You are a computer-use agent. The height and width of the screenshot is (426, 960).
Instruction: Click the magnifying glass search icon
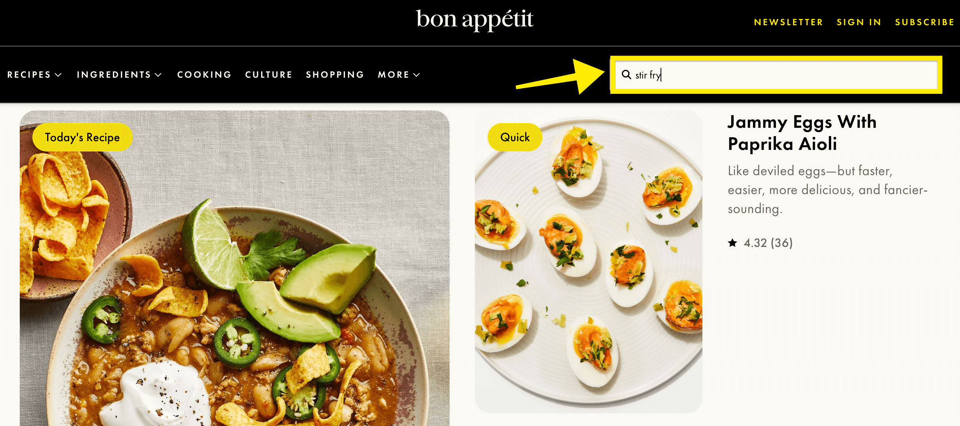coord(626,75)
